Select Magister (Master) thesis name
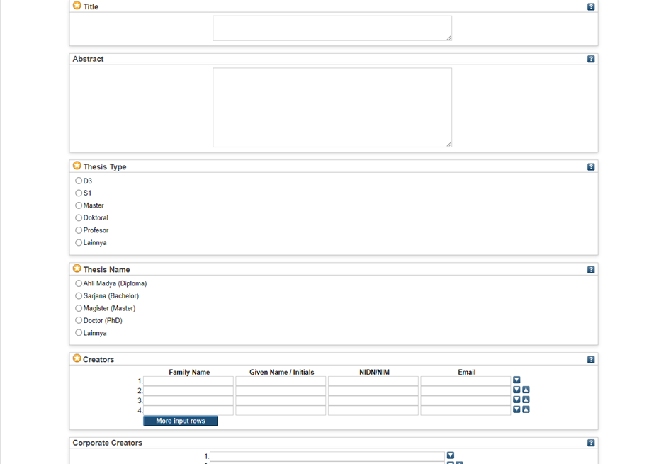Image resolution: width=666 pixels, height=464 pixels. 79,308
